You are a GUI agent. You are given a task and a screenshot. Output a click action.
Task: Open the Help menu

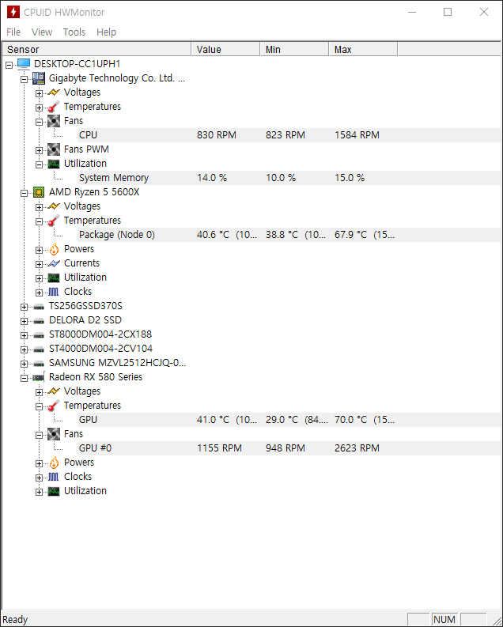coord(106,32)
